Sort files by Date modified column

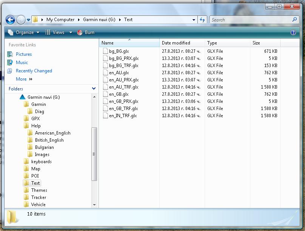coord(176,43)
